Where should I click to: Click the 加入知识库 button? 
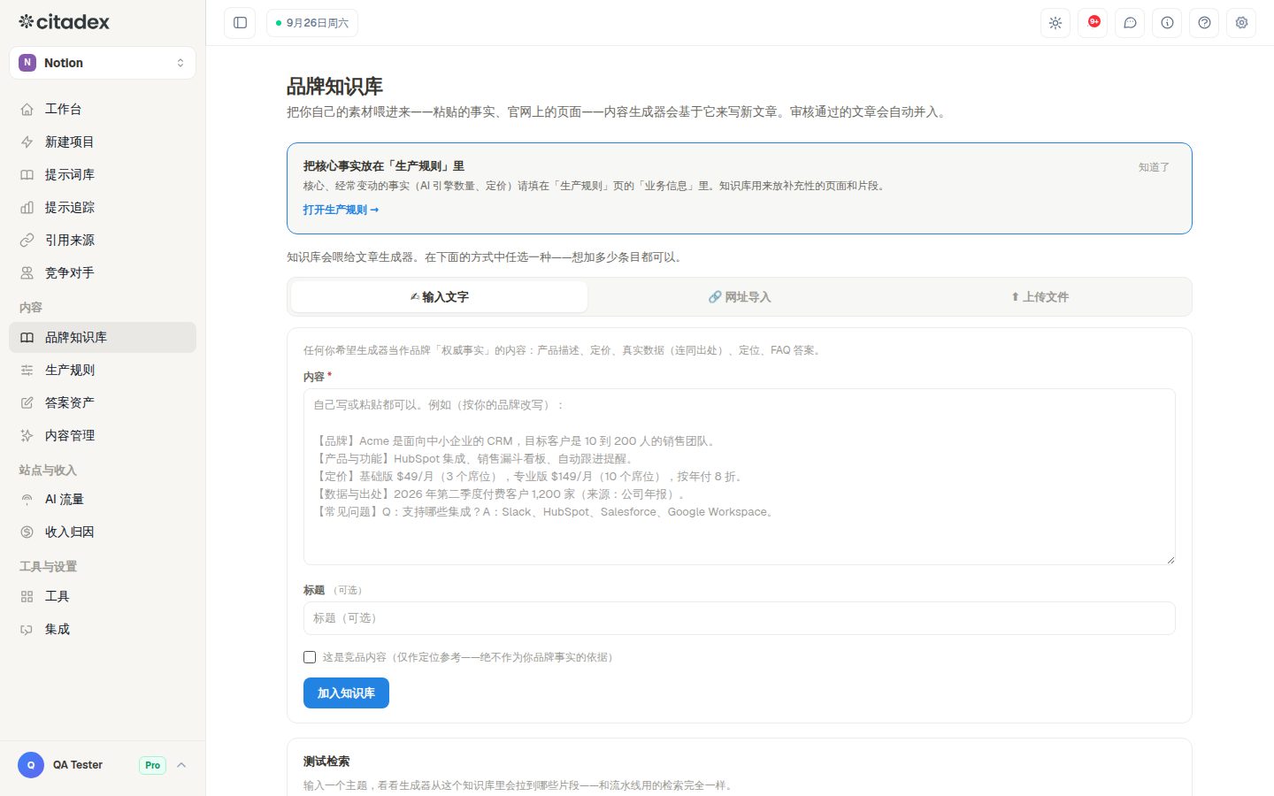(x=346, y=693)
